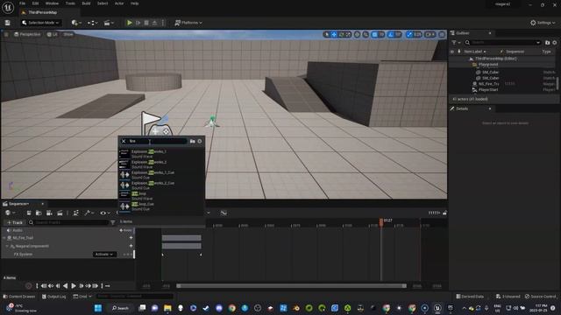The height and width of the screenshot is (315, 561).
Task: Toggle the Sequencer lock icon beside frame counter
Action: coord(444,213)
